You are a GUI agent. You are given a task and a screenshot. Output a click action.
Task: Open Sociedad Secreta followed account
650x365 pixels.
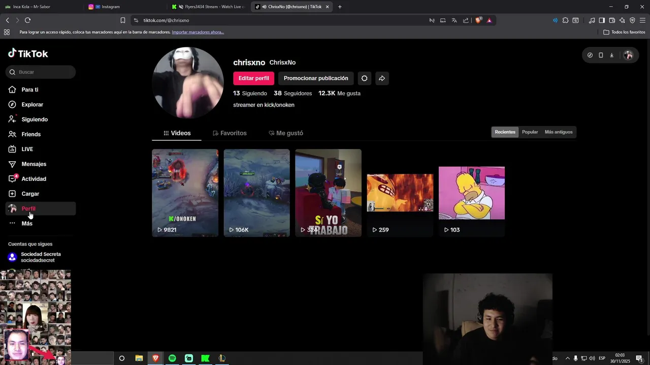(40, 257)
